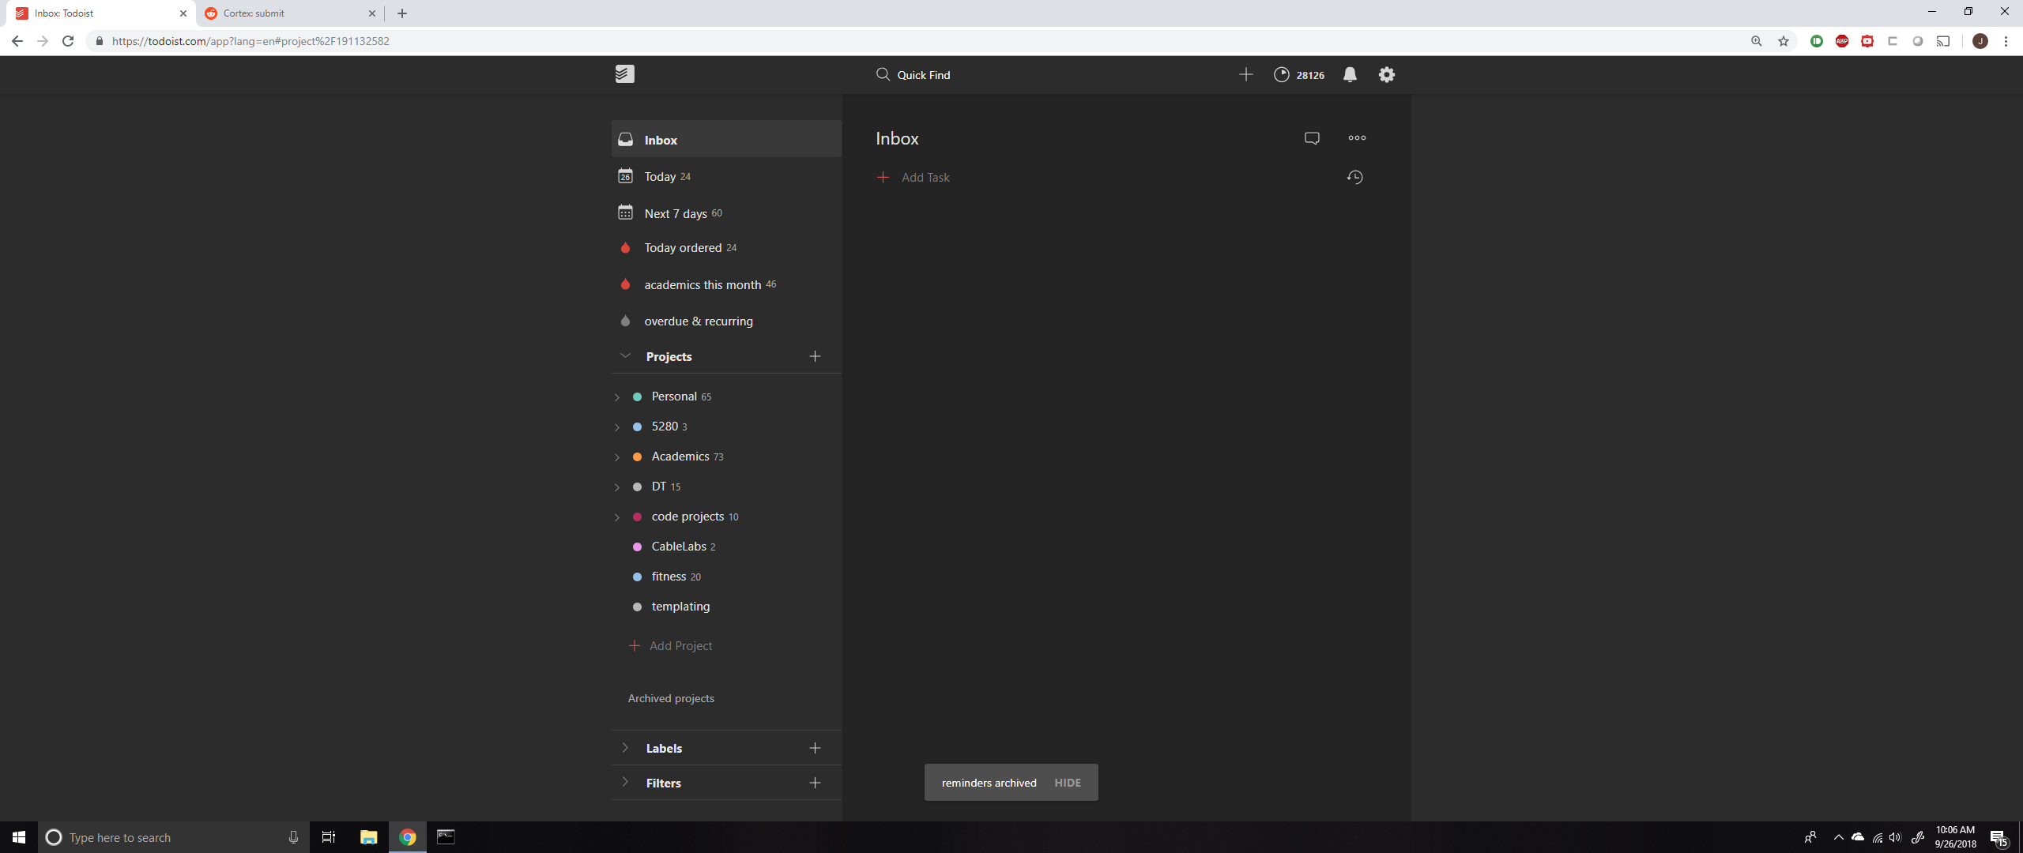Select the fitness project color dot
Viewport: 2023px width, 853px height.
tap(637, 577)
